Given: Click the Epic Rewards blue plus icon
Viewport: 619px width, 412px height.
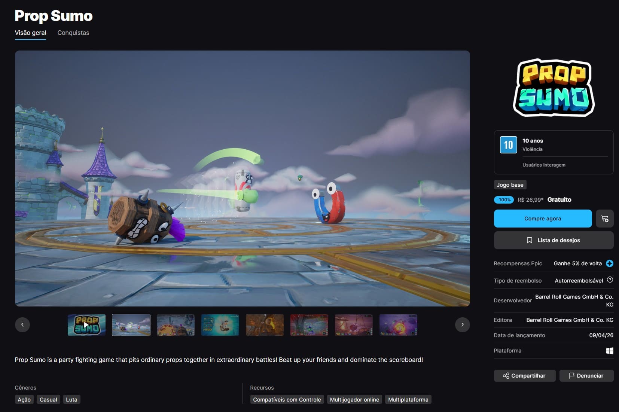Looking at the screenshot, I should pos(609,263).
